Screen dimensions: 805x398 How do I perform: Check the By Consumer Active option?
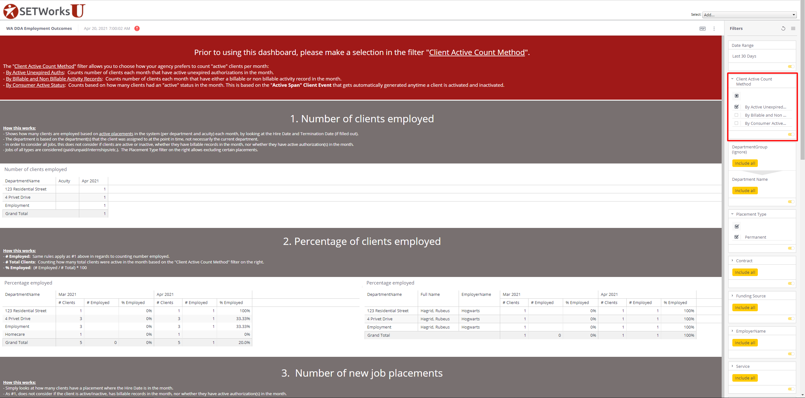736,123
